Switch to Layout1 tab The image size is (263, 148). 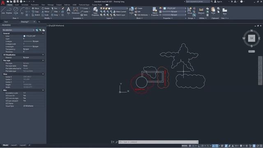(x=14, y=145)
